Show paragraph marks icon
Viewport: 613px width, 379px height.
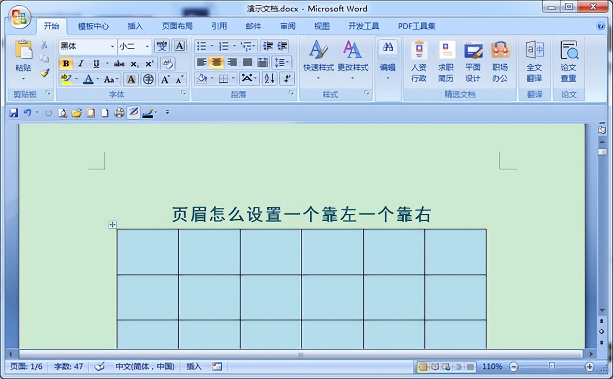[x=287, y=78]
